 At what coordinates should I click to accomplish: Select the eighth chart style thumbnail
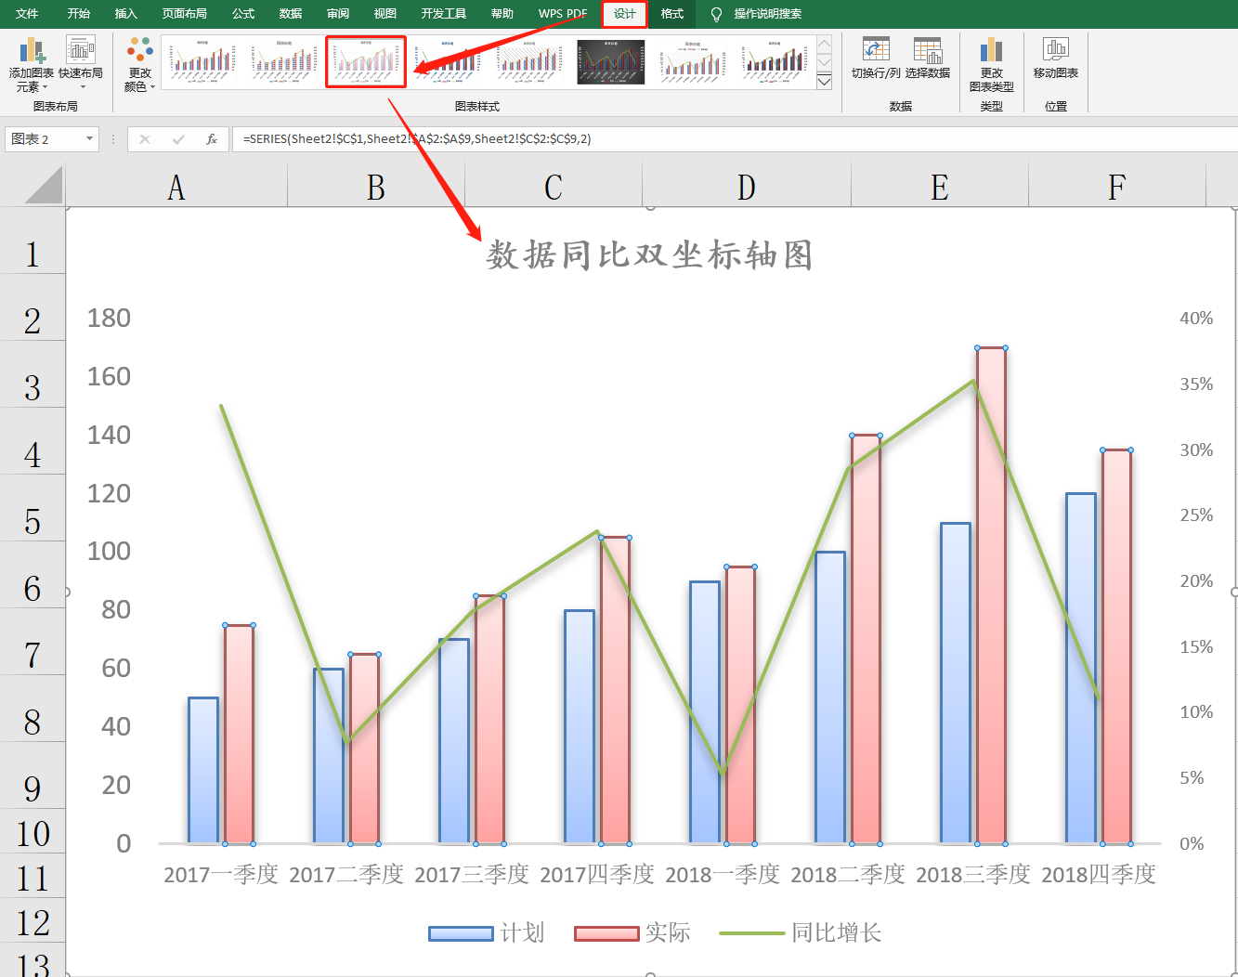coord(775,62)
